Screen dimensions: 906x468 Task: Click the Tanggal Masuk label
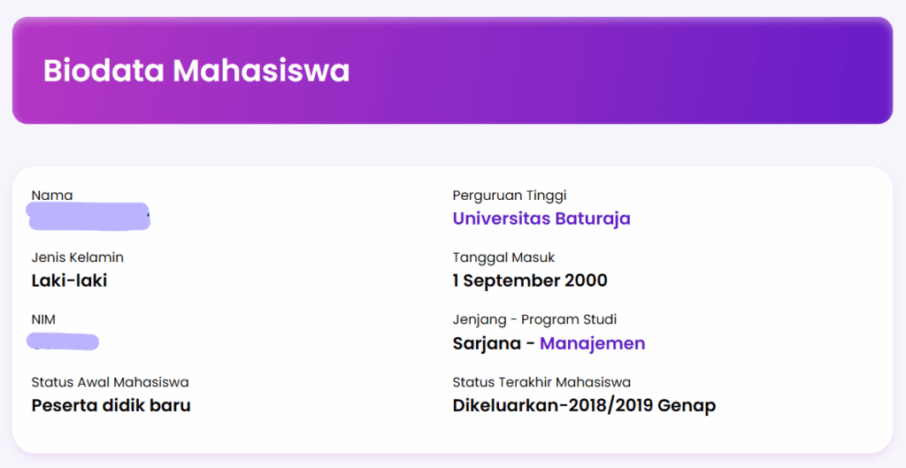pos(503,257)
